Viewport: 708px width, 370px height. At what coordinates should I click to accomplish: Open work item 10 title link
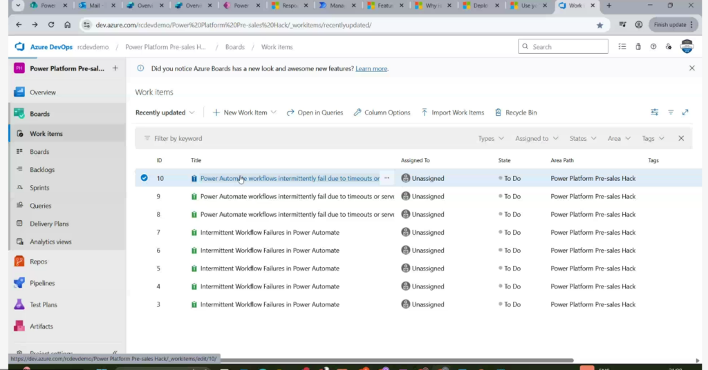click(x=290, y=179)
